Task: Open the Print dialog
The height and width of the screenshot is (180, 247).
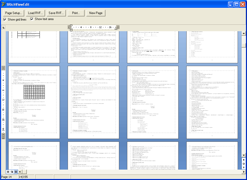Action: [76, 13]
